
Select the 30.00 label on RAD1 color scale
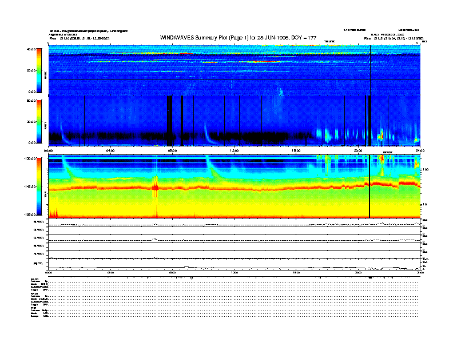31,122
